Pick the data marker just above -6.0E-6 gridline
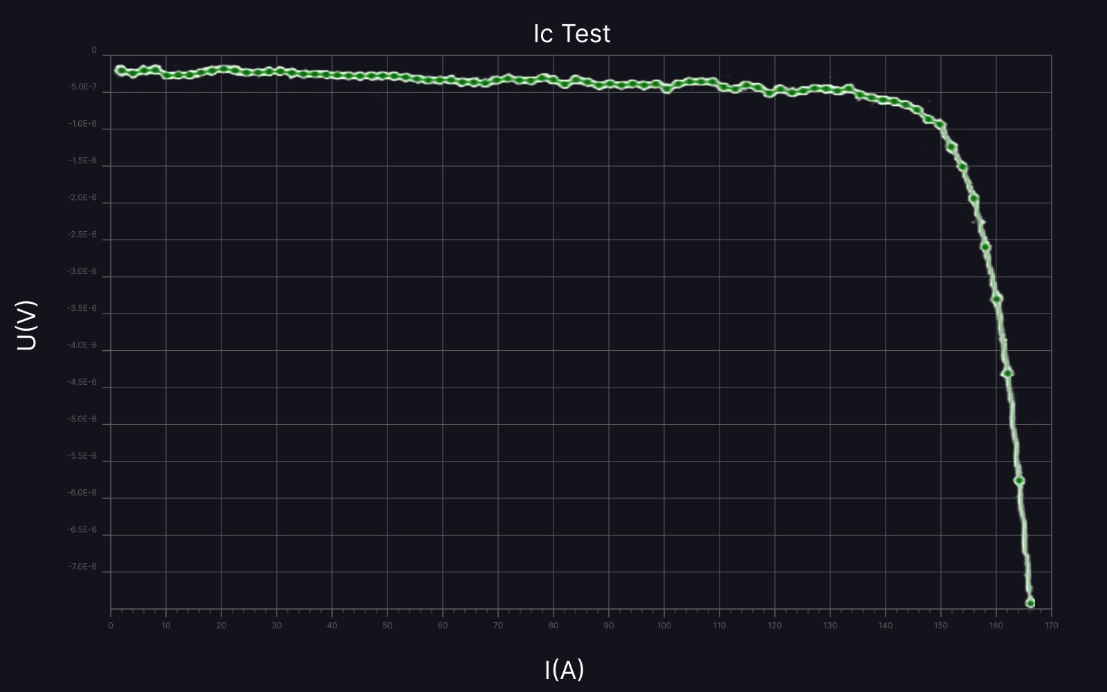The height and width of the screenshot is (692, 1107). click(1019, 480)
